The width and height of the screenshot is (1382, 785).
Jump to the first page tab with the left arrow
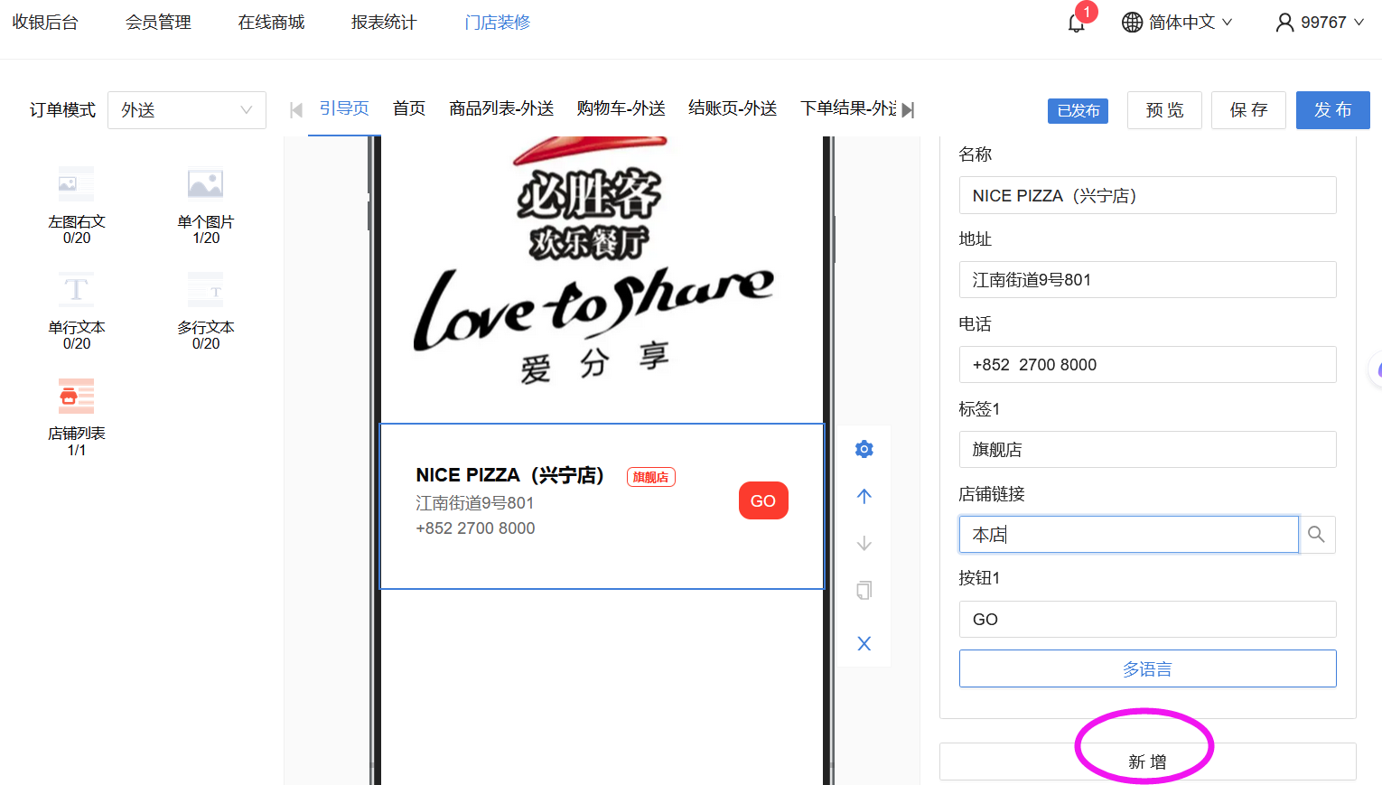(296, 110)
